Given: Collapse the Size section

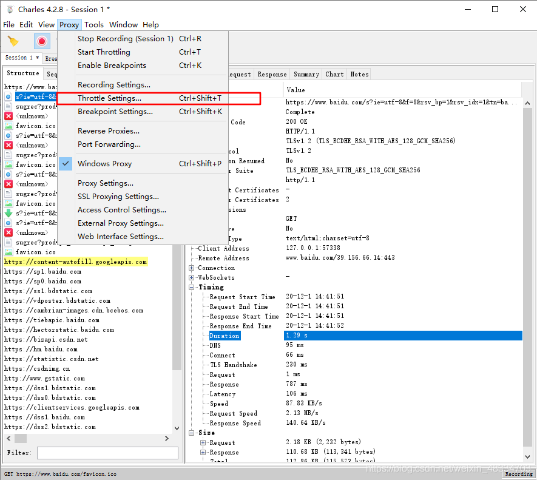Looking at the screenshot, I should click(192, 433).
